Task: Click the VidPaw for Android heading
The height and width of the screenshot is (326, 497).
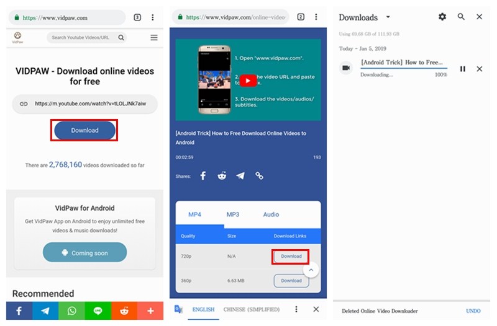Action: coord(84,208)
